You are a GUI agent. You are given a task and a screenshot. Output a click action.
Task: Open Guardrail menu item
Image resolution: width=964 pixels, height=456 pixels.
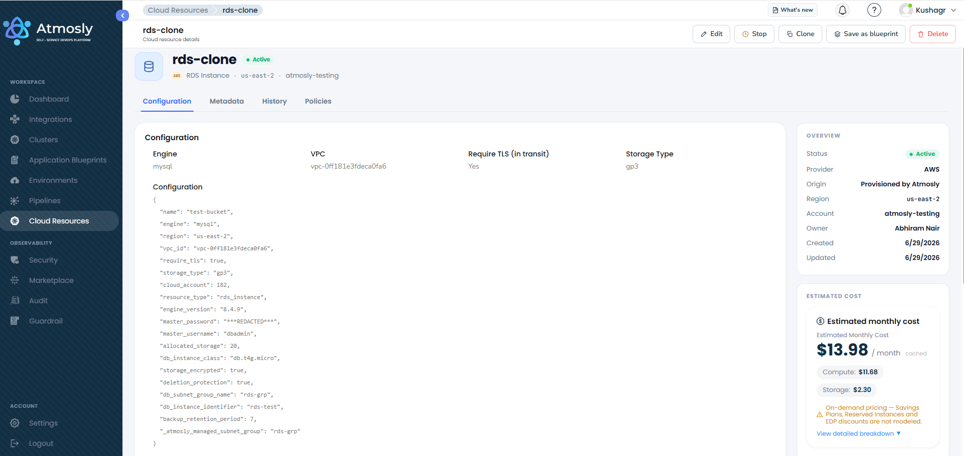(x=59, y=321)
